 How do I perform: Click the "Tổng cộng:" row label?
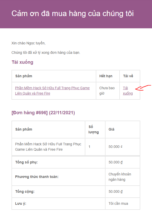25,191
